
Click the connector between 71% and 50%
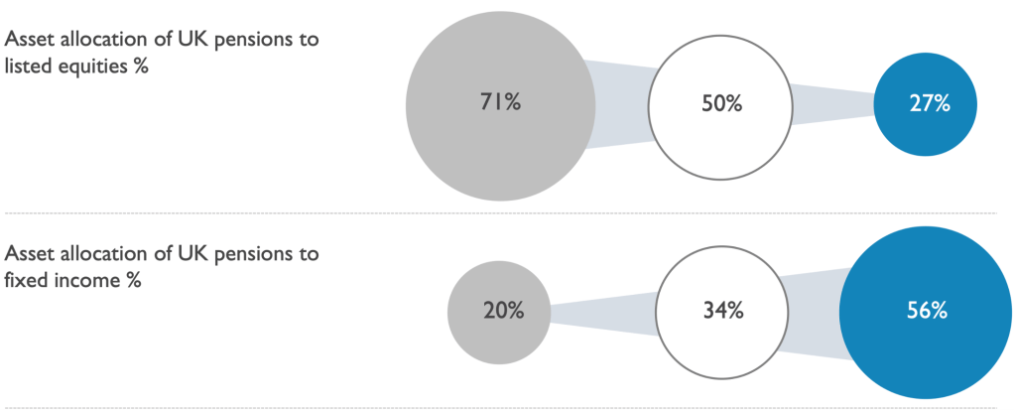[623, 104]
